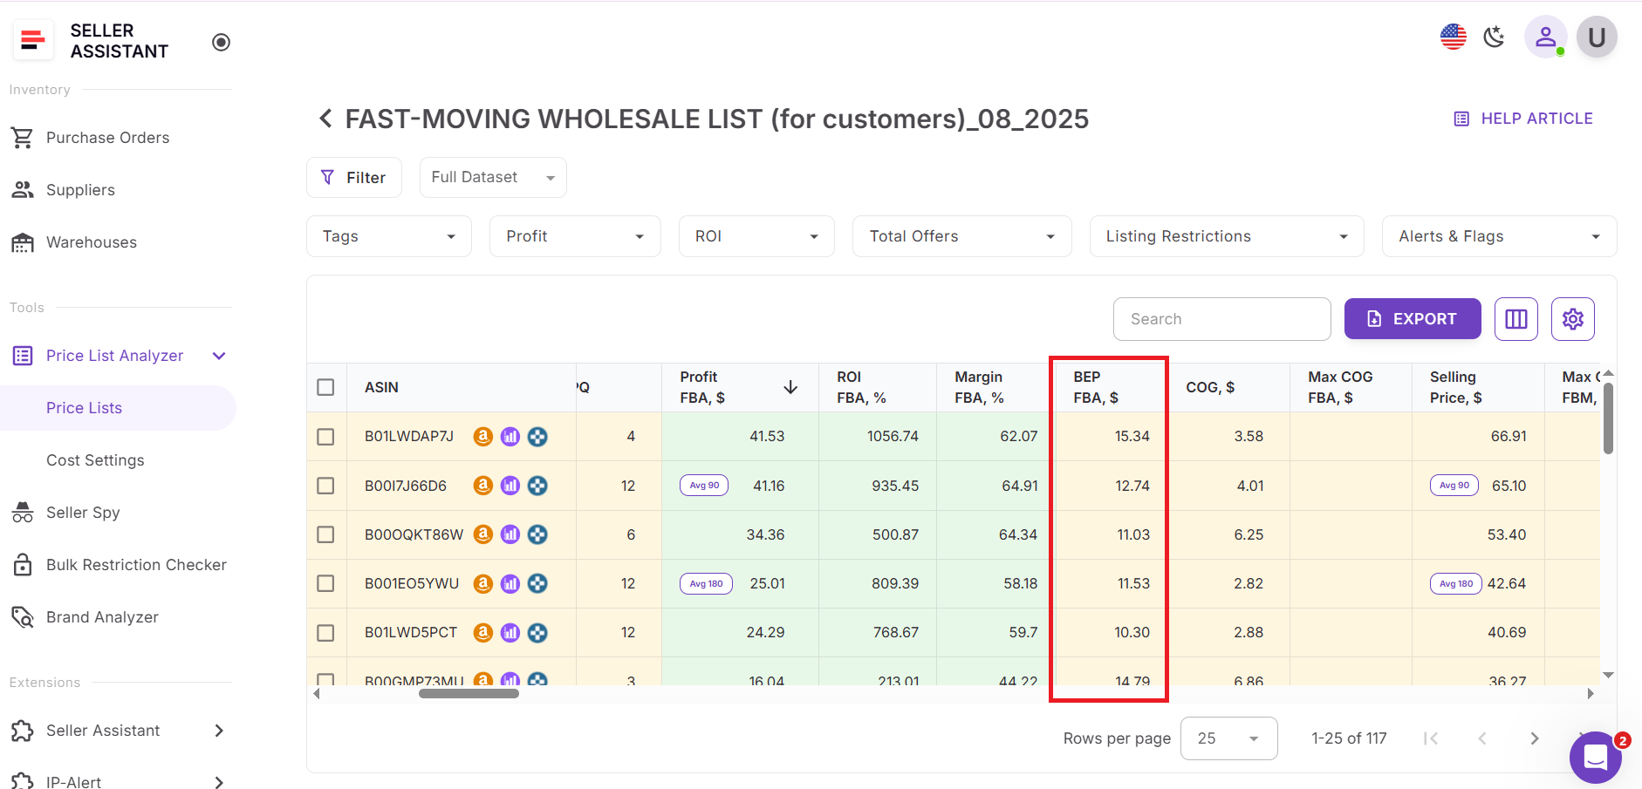
Task: Select the Seller Spy tool
Action: tap(83, 512)
